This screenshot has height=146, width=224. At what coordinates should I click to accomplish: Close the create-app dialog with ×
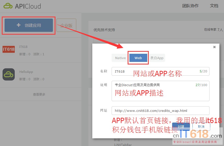[214, 47]
